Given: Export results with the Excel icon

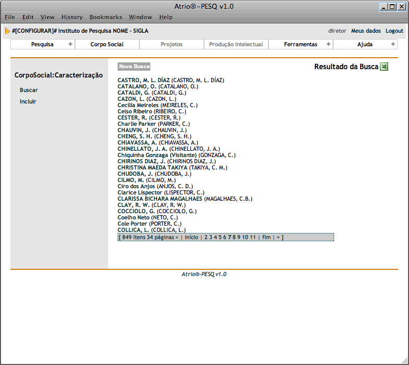Looking at the screenshot, I should (x=384, y=67).
